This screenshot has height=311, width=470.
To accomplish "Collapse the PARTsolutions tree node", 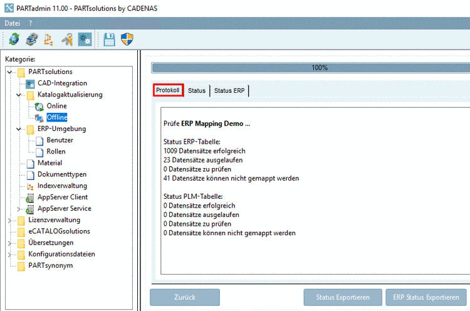I will [9, 72].
